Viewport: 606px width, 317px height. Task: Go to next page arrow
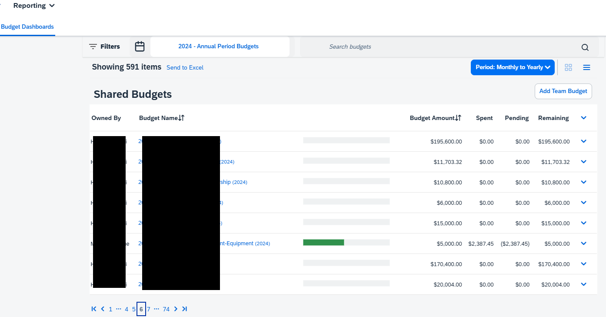(176, 309)
